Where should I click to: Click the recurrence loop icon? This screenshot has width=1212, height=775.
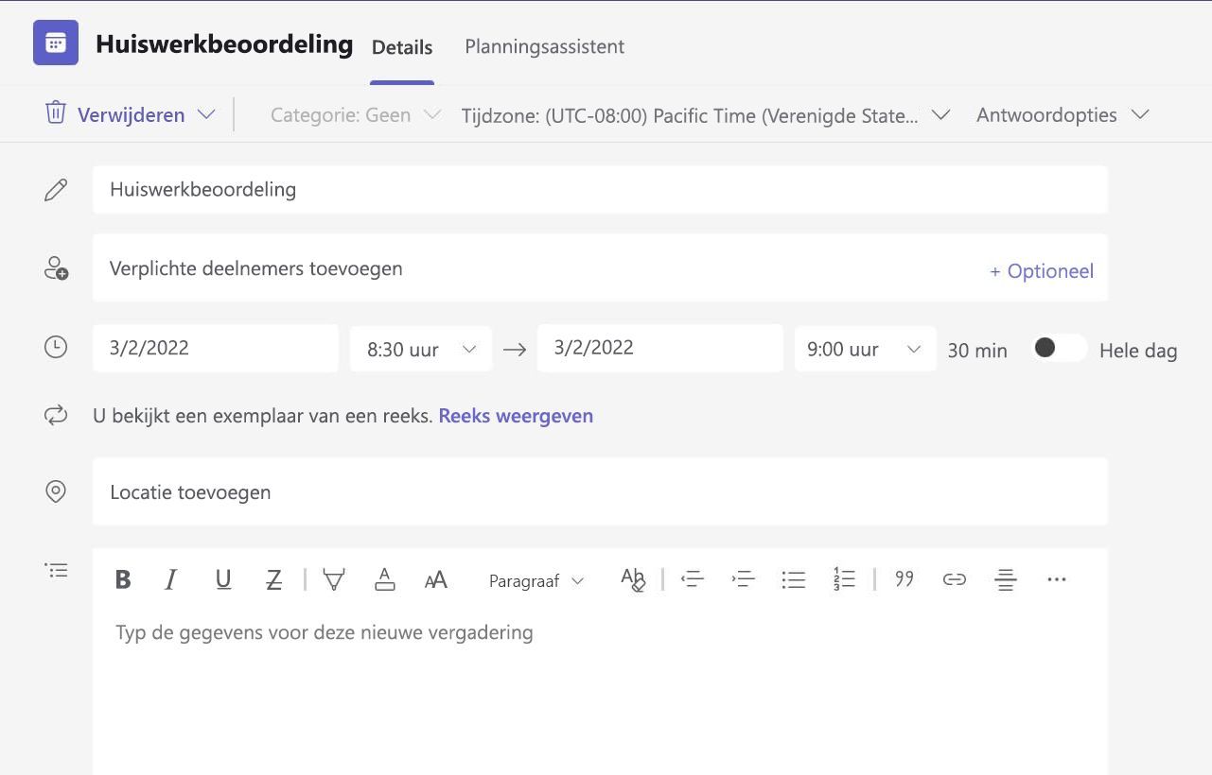coord(56,415)
